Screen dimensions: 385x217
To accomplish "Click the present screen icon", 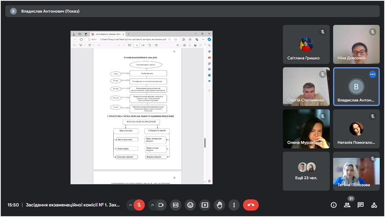I will pos(205,205).
